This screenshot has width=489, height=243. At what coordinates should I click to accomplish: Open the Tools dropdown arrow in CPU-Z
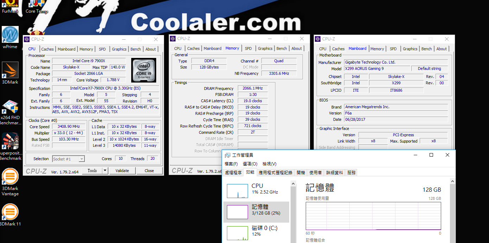point(105,171)
